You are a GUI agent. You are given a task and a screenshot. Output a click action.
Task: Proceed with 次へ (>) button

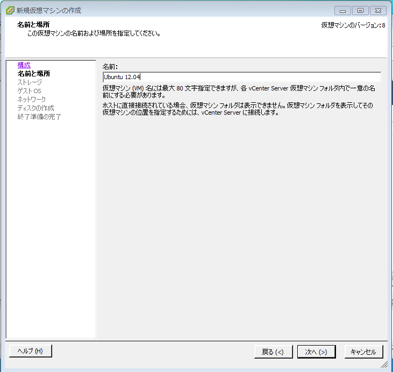pos(316,352)
